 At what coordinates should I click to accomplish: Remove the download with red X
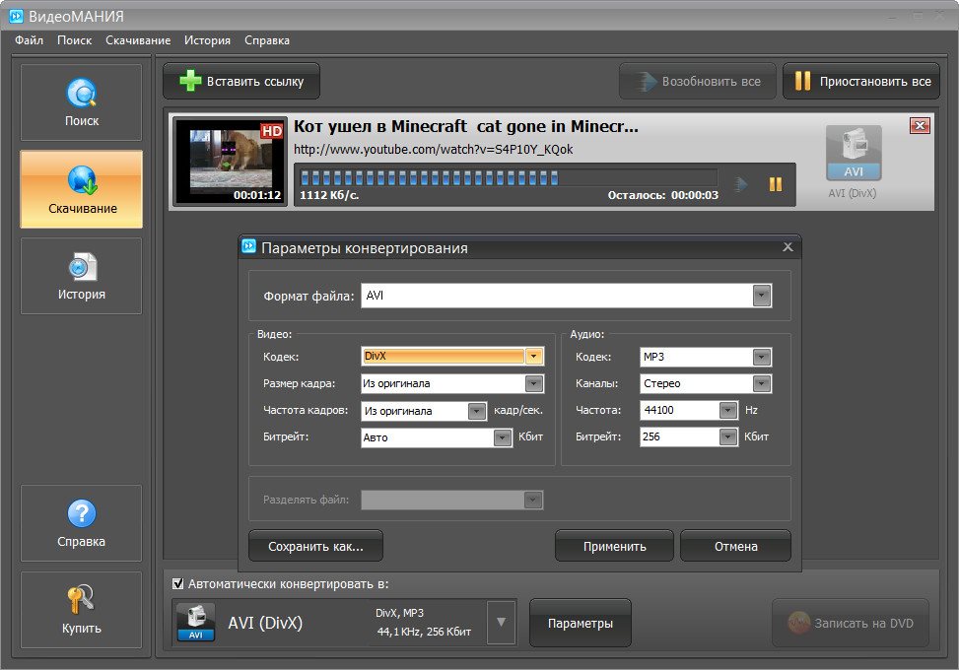920,126
